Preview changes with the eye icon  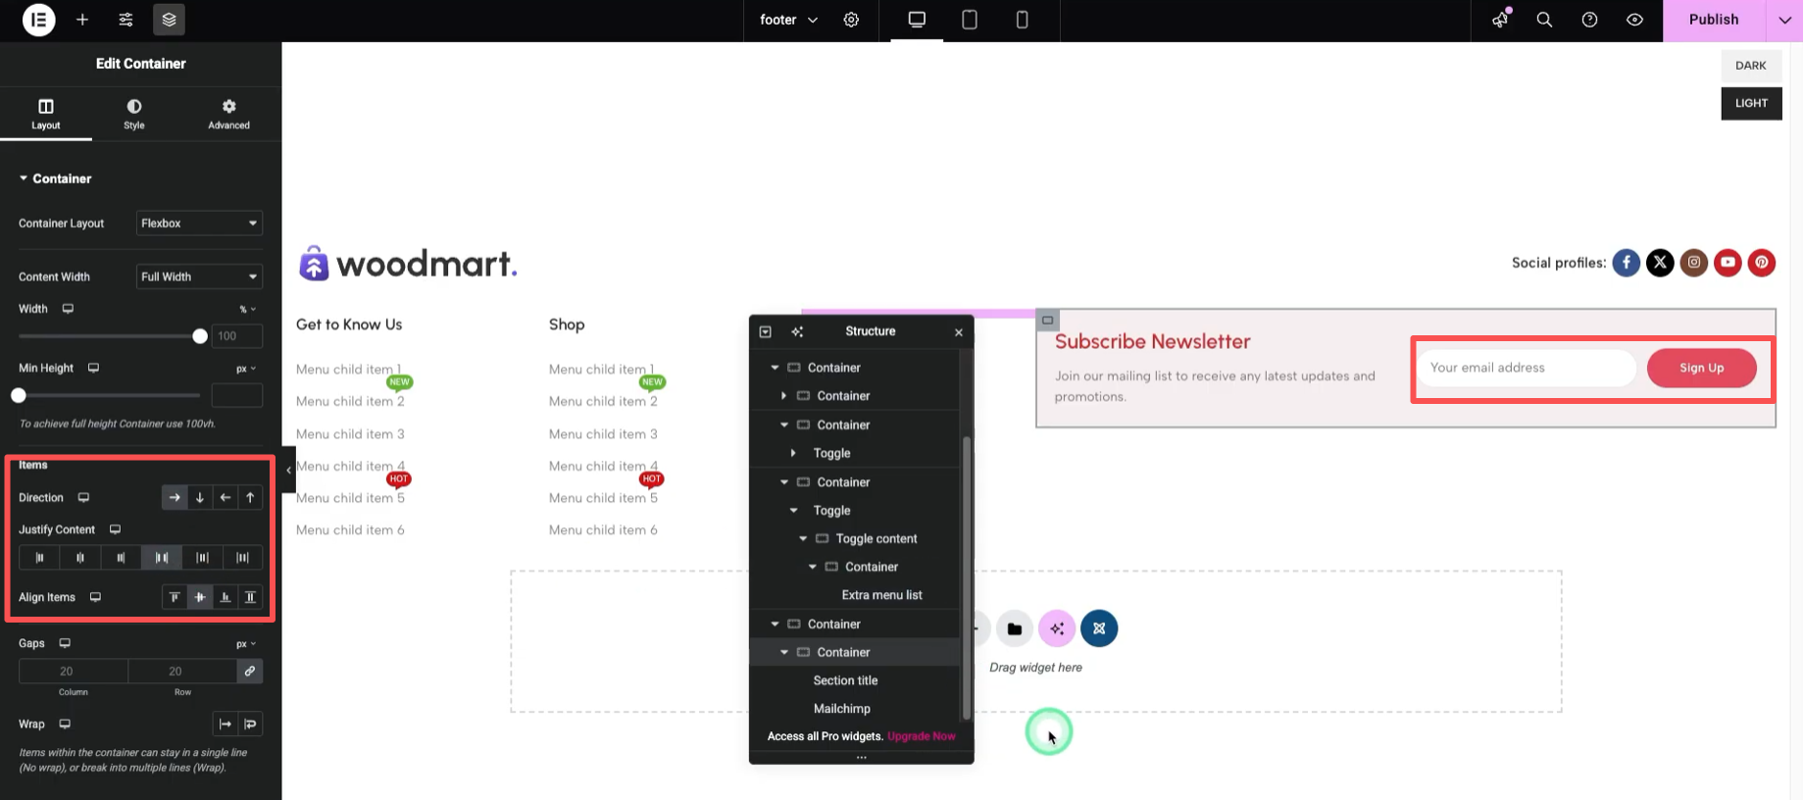[x=1634, y=20]
